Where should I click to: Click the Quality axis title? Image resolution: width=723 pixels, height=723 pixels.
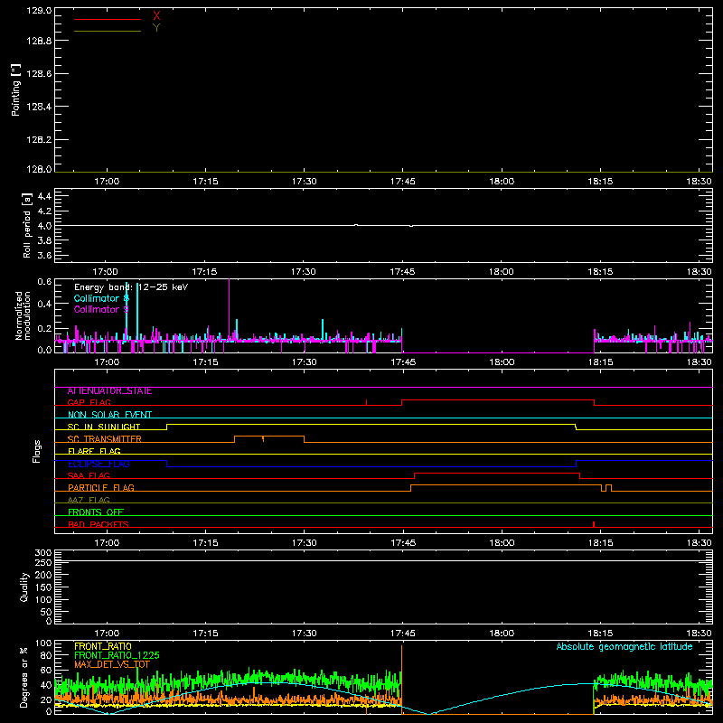[x=24, y=587]
